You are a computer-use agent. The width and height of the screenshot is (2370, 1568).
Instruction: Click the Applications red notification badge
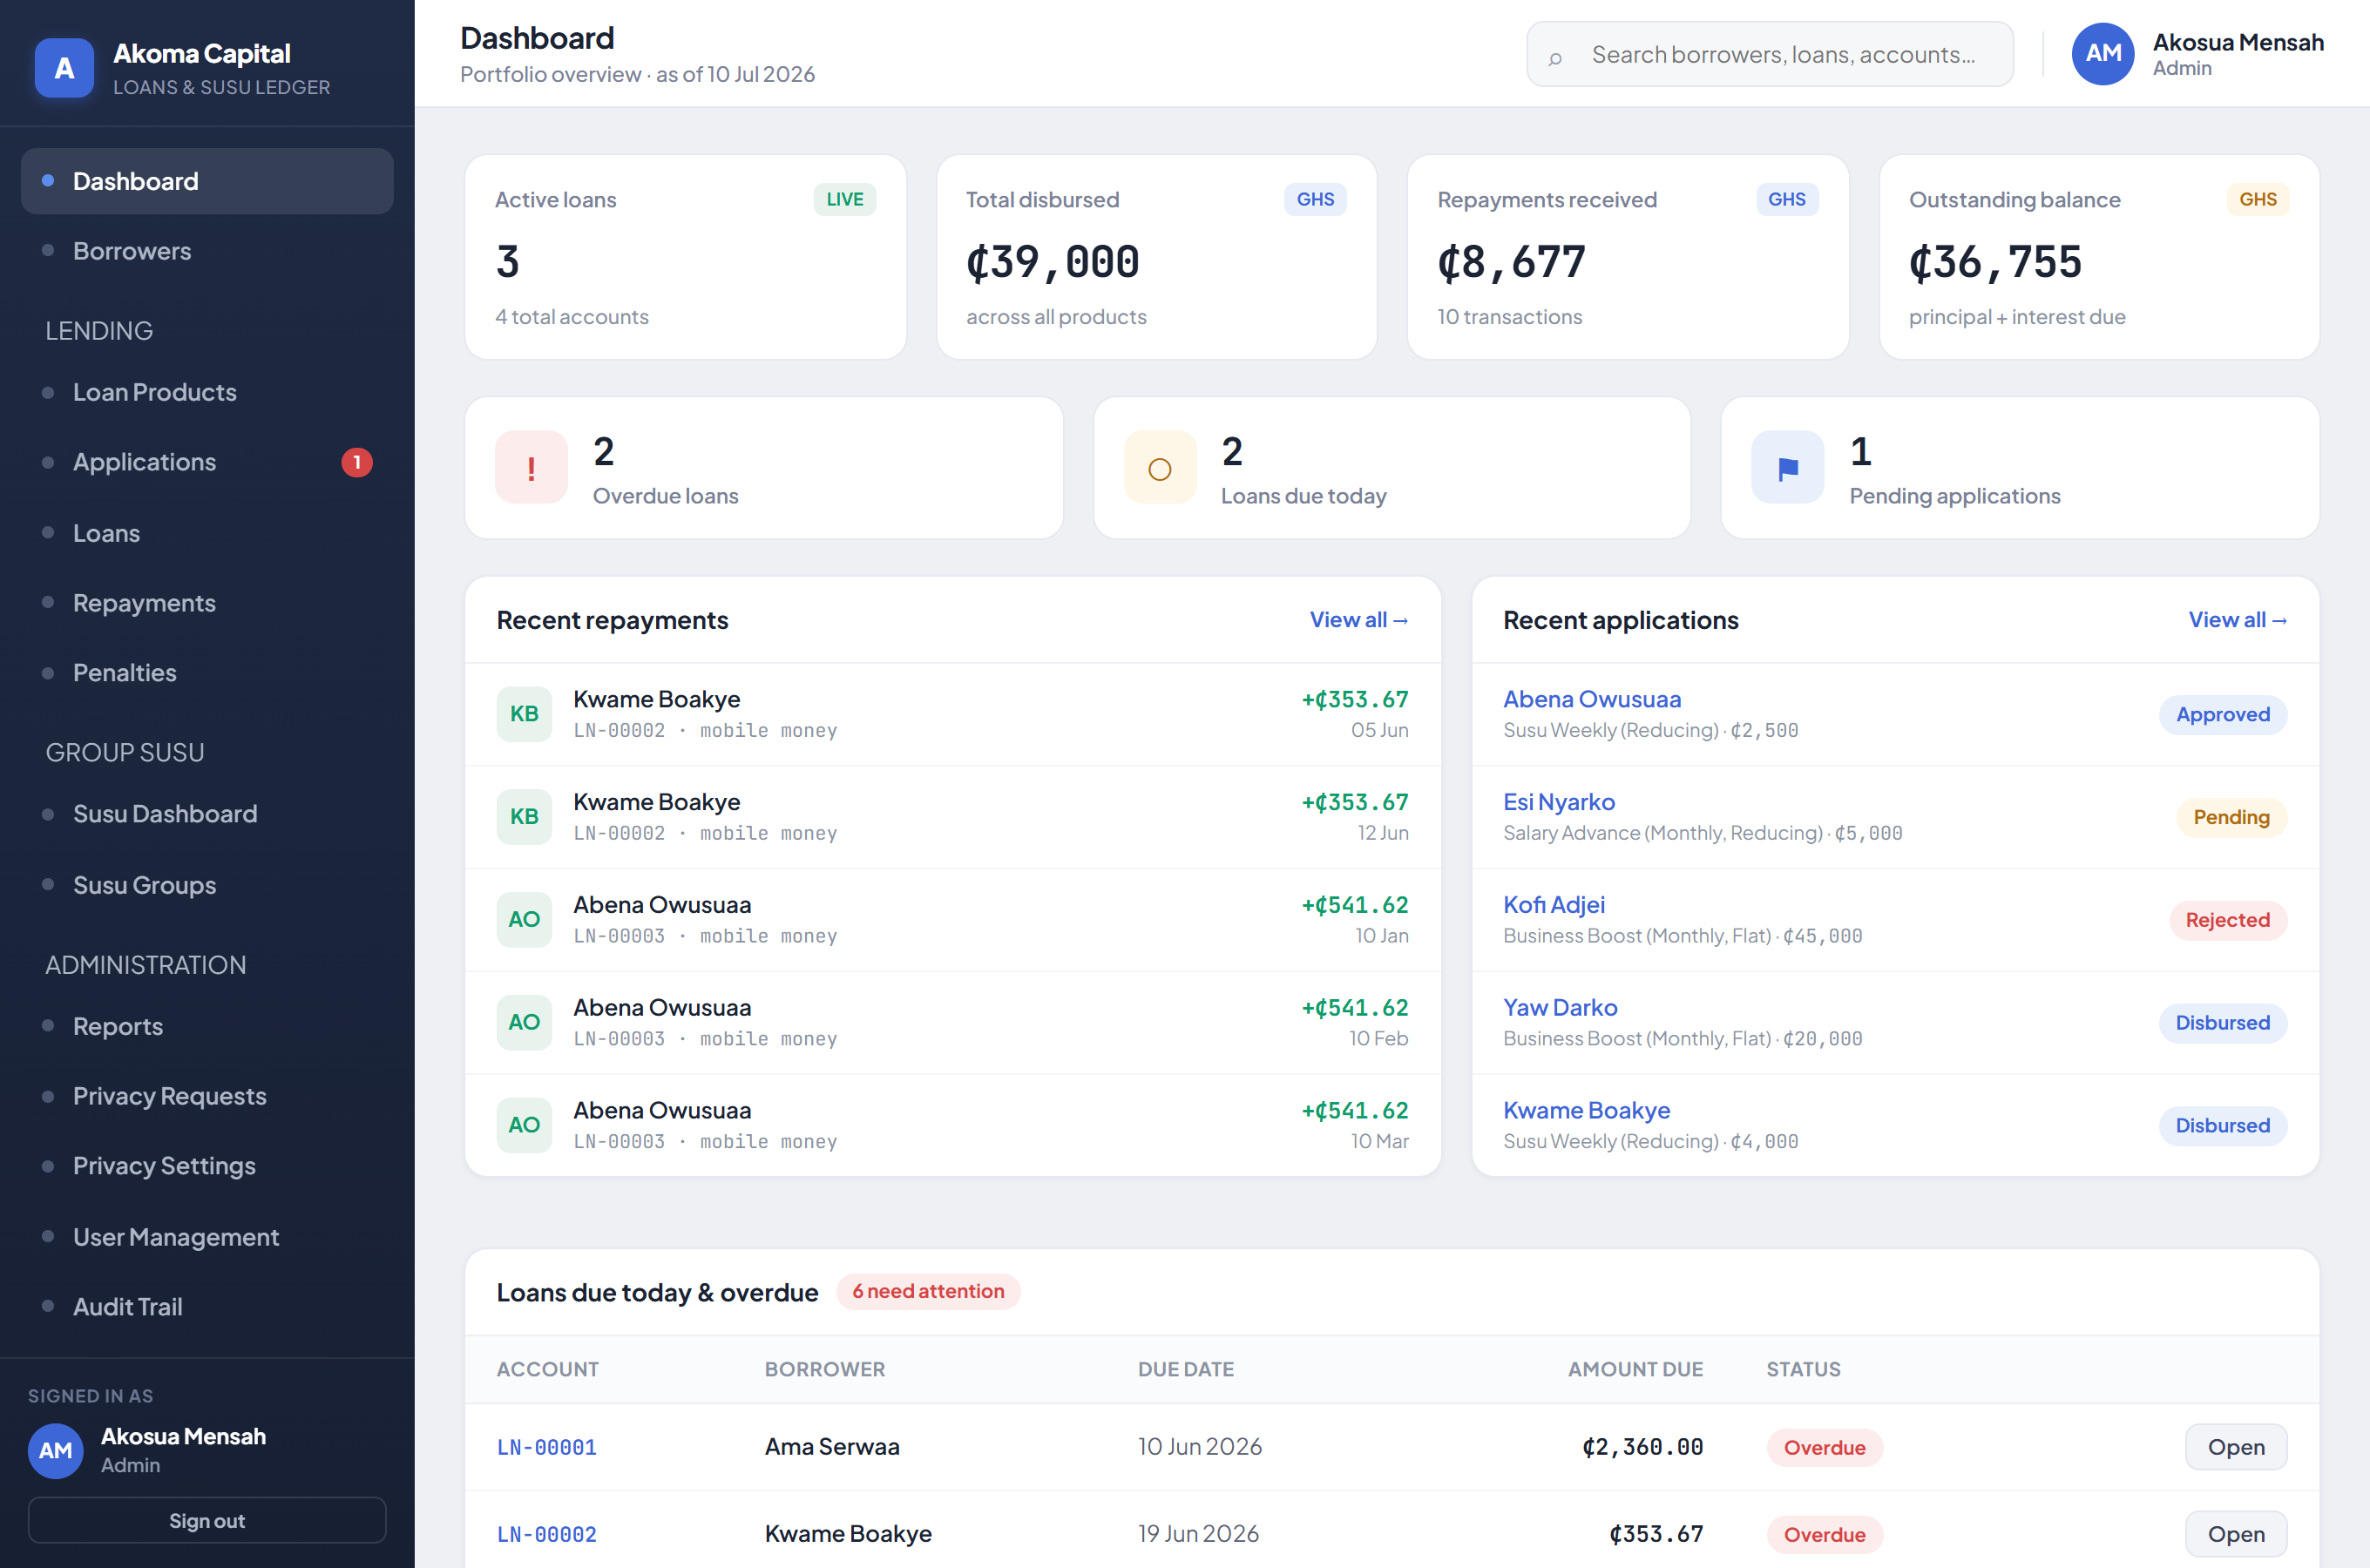pos(357,462)
